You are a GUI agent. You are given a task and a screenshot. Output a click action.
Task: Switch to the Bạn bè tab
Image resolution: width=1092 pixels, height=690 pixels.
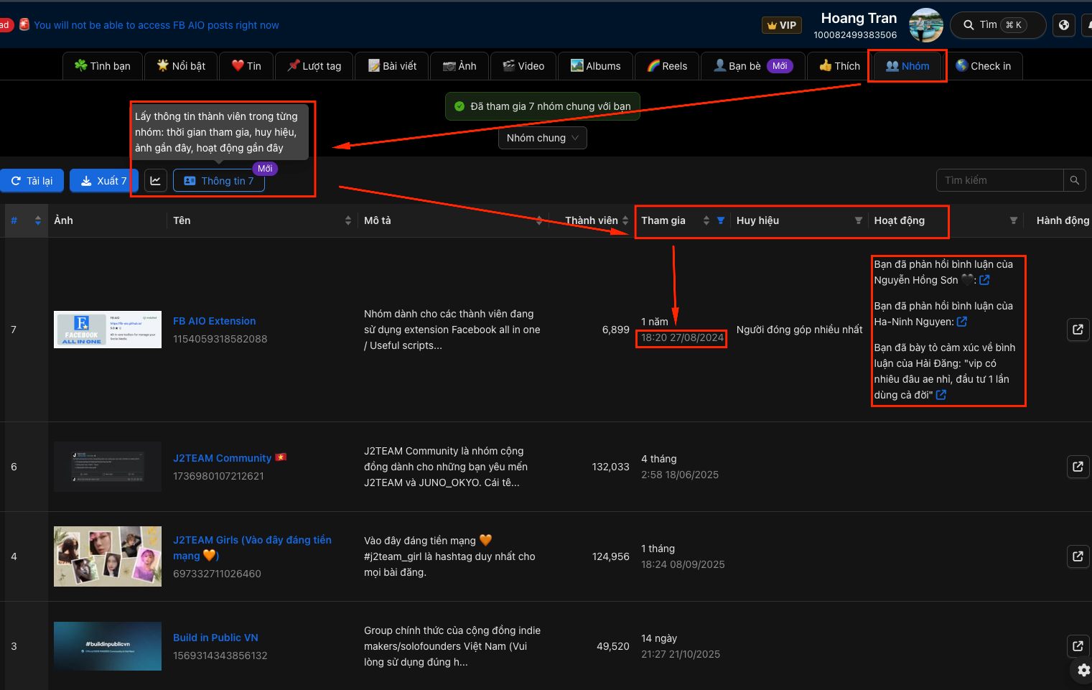coord(752,66)
